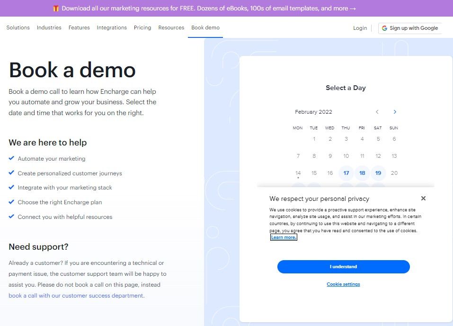The width and height of the screenshot is (453, 326).
Task: Open the customer success department call link
Action: pyautogui.click(x=76, y=296)
